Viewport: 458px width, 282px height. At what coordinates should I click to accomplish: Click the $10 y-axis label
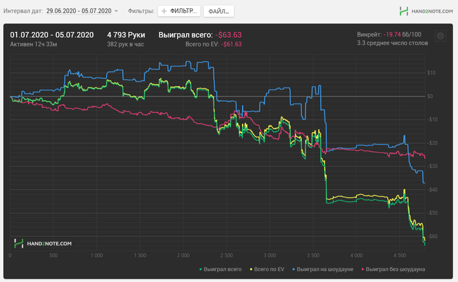431,73
